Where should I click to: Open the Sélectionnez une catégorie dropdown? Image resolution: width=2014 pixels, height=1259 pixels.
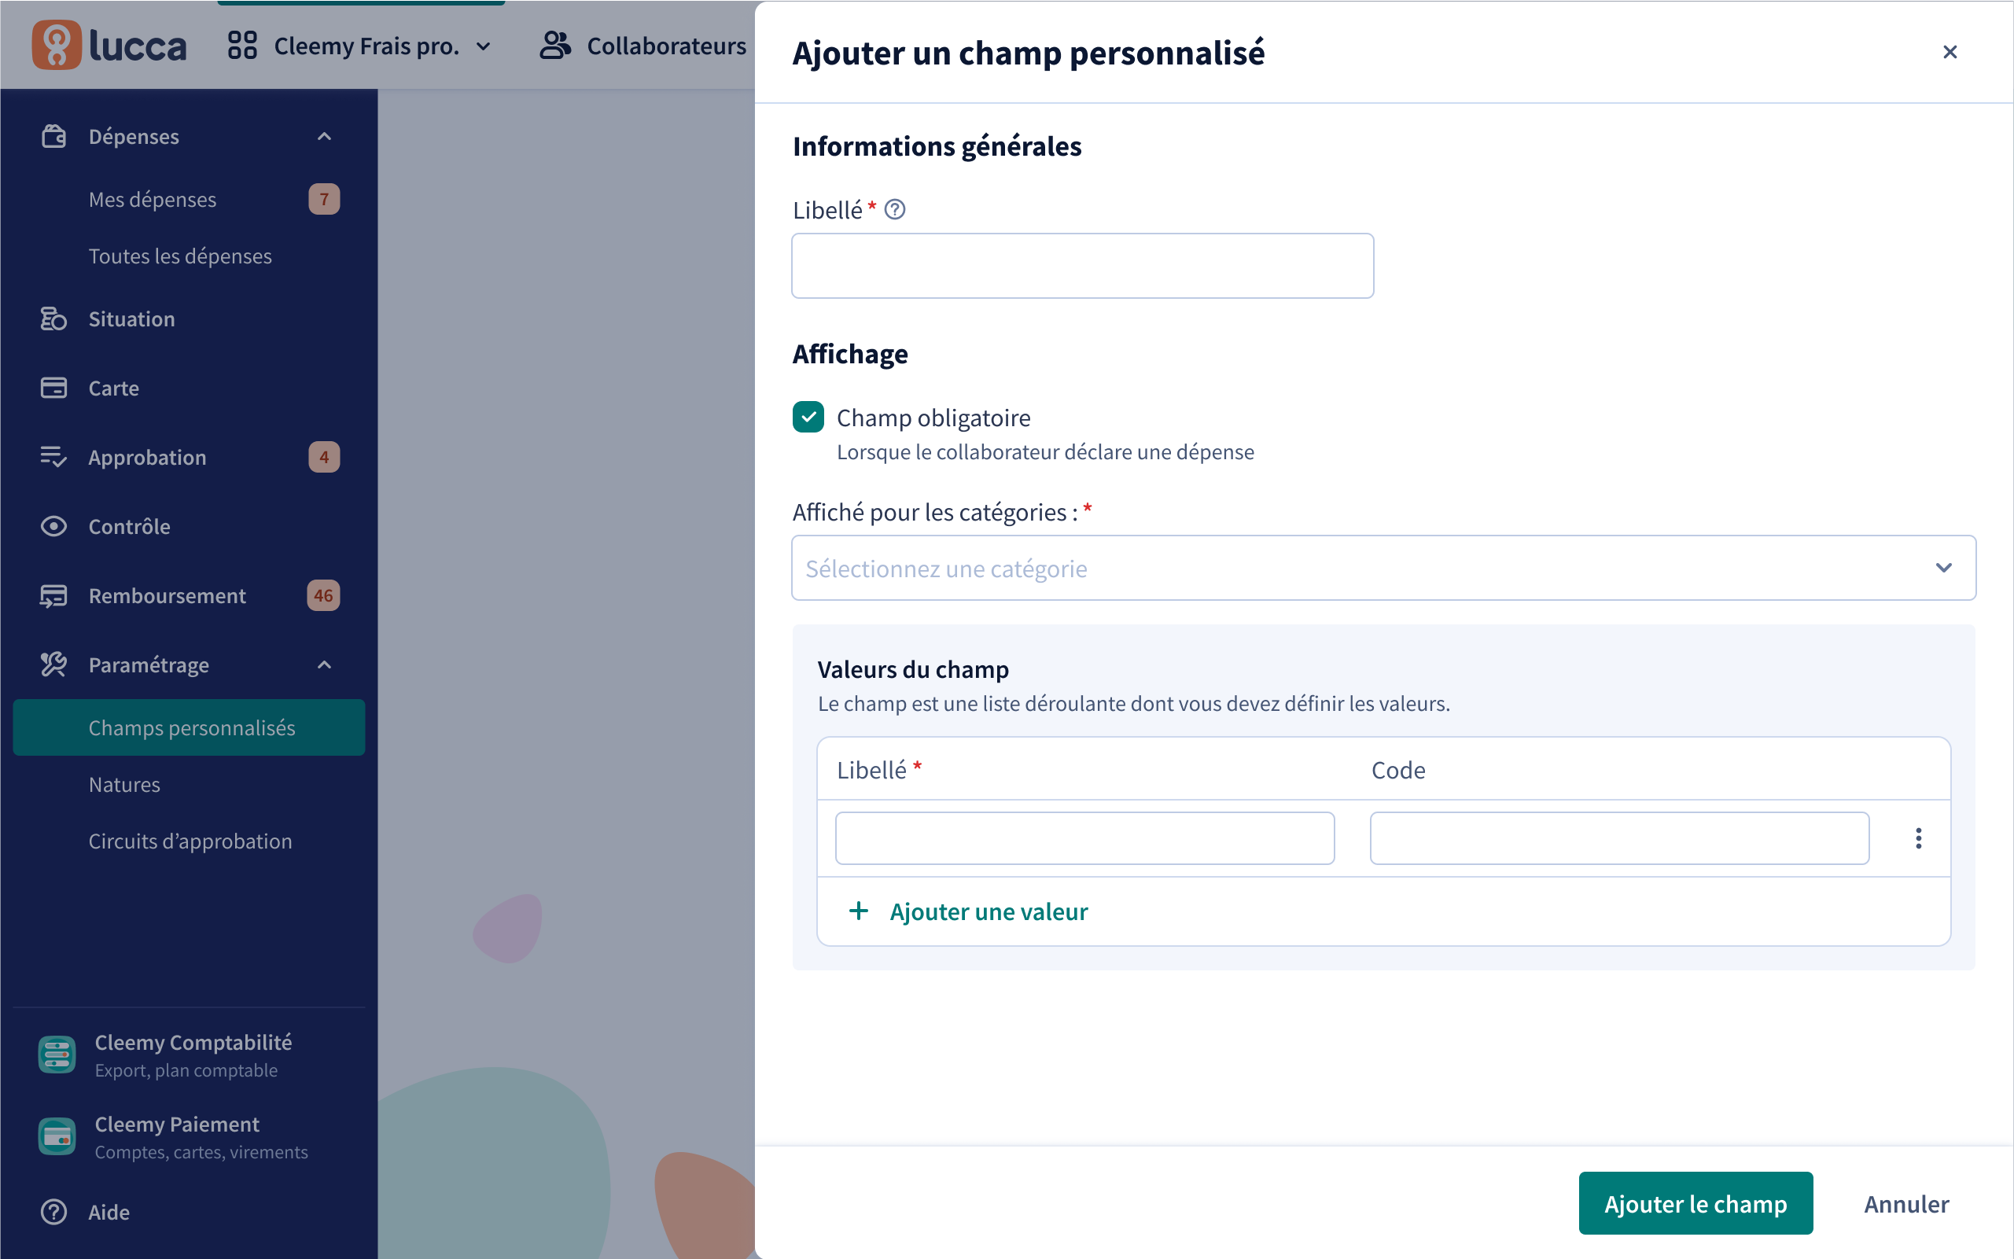coord(1383,568)
